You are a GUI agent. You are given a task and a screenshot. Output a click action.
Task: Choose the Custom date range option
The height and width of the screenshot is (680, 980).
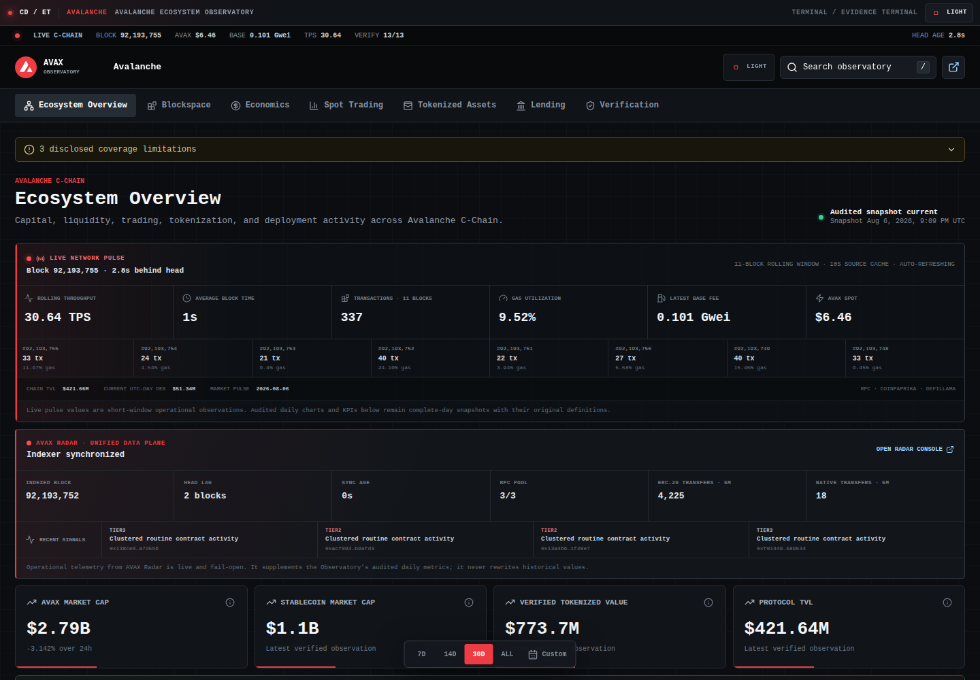[547, 654]
